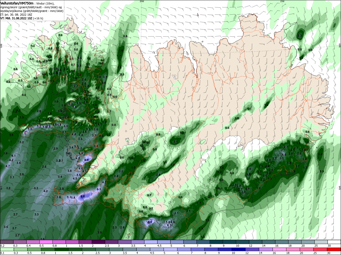
Task: Click the dark teal 8 swatch in the upper legend row
Action: (216, 242)
